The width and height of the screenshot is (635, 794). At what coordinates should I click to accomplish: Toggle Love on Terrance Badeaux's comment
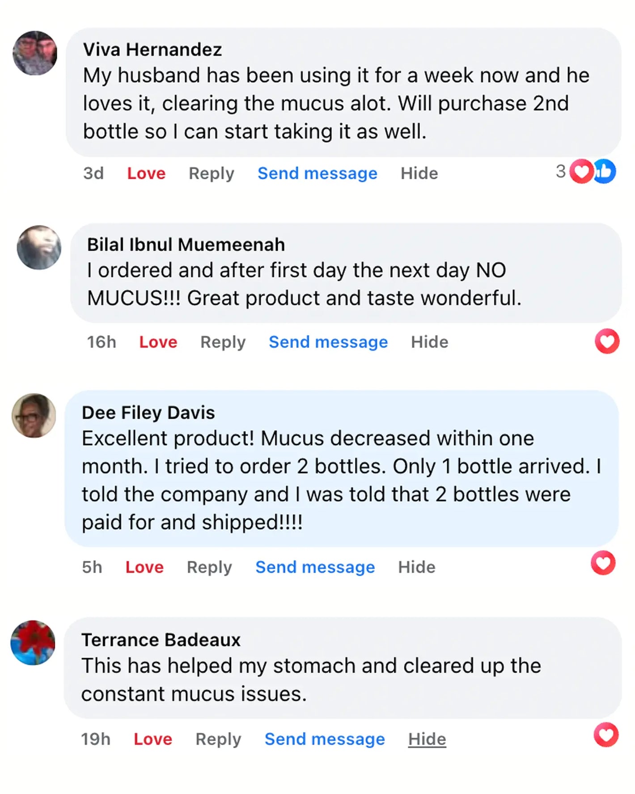coord(153,739)
